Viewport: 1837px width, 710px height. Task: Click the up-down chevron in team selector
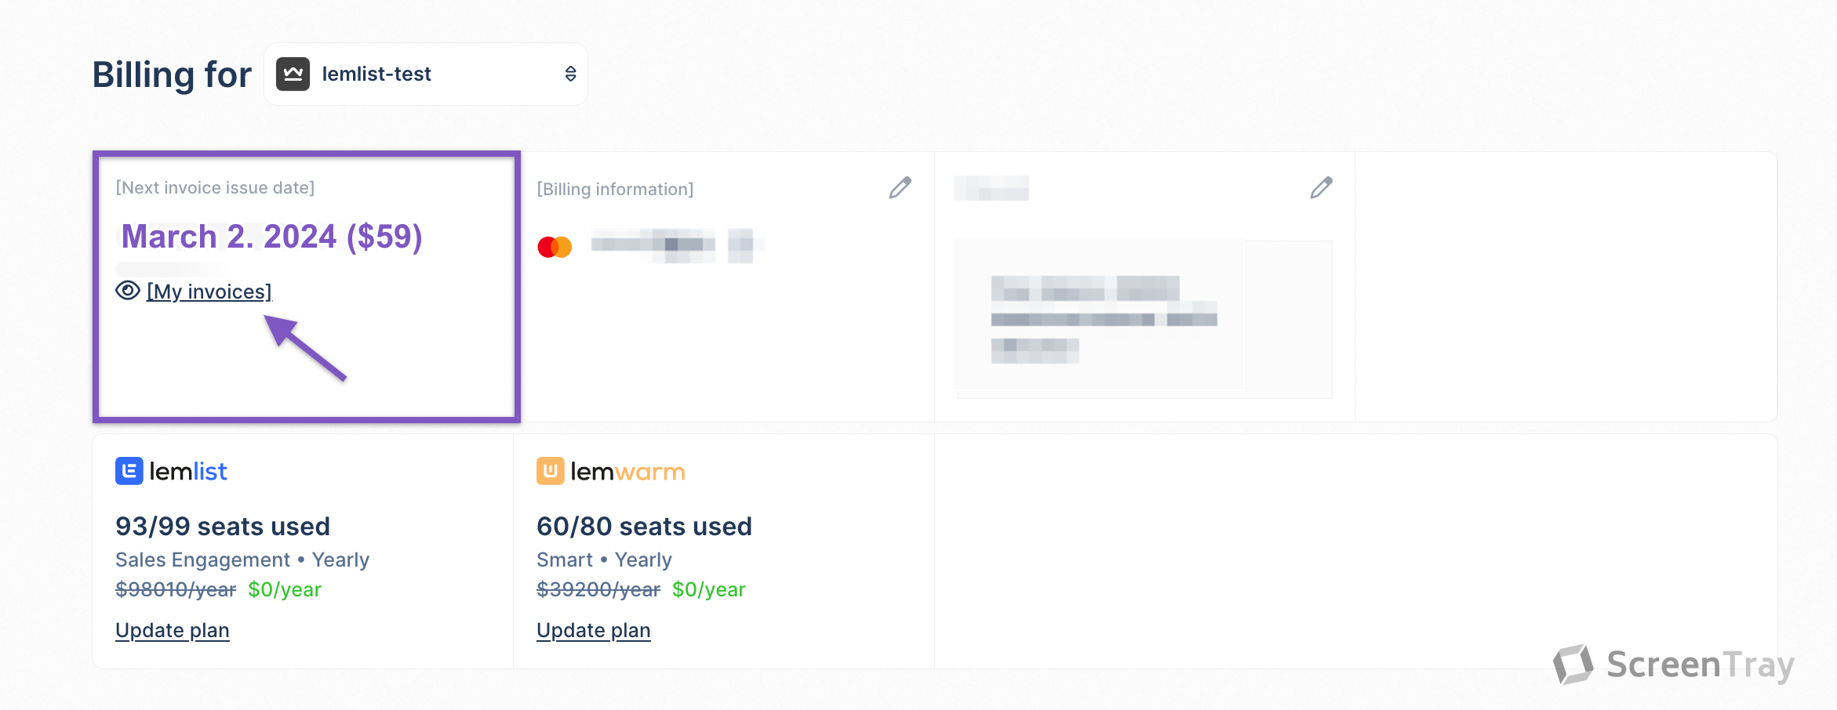pyautogui.click(x=570, y=74)
